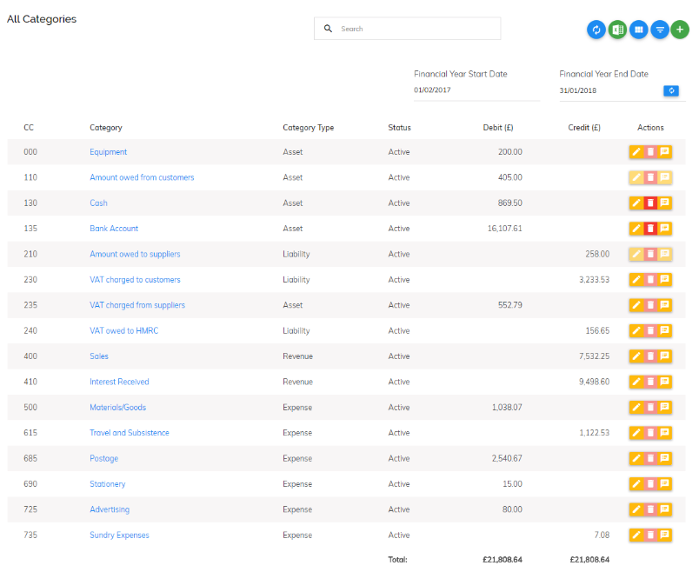
Task: Click the Search input field
Action: tap(408, 29)
